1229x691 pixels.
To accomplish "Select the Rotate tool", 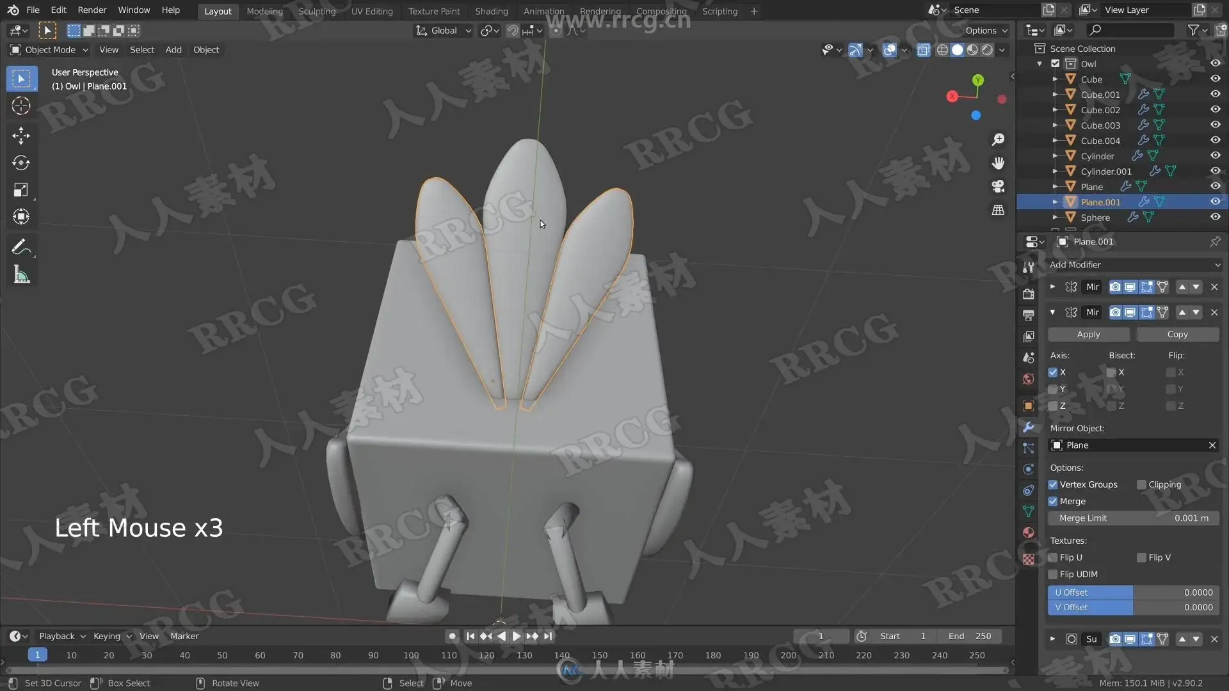I will pos(20,163).
